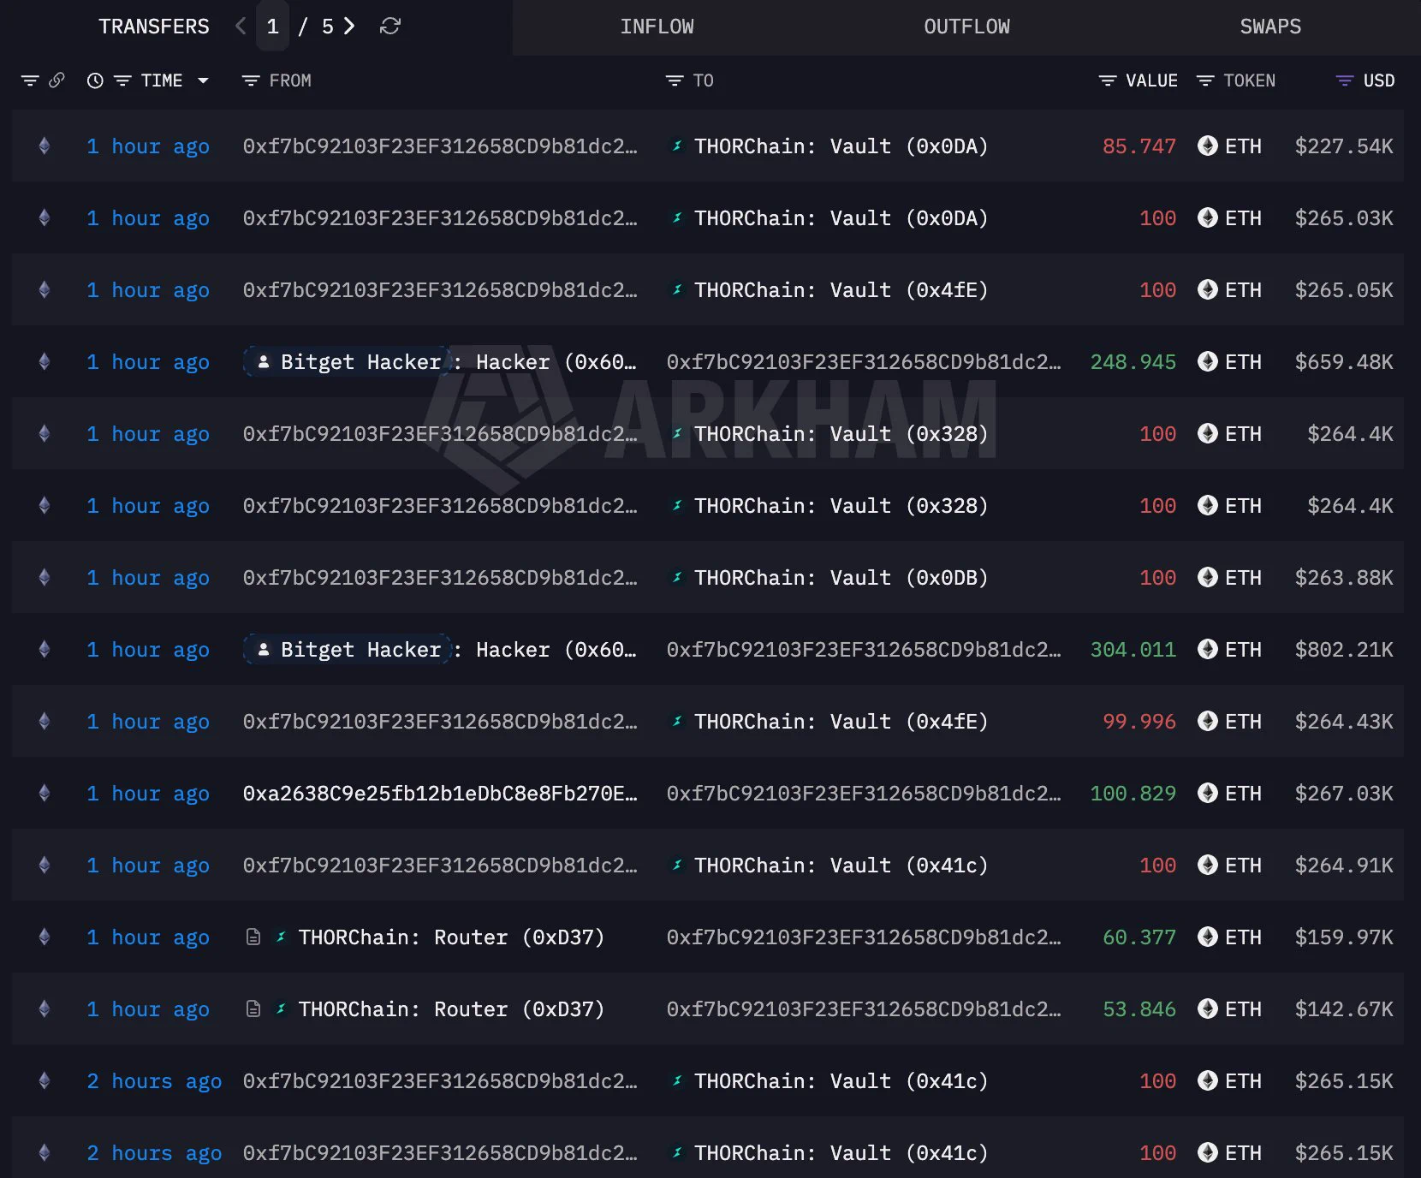
Task: Click TOKEN column header label
Action: (x=1249, y=80)
